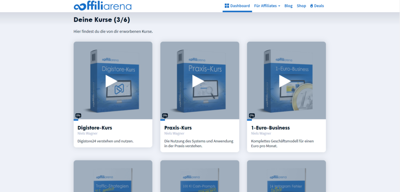Screen dimensions: 400x192
Task: Click the 0% progress badge on Digistore-Kurs
Action: (78, 116)
